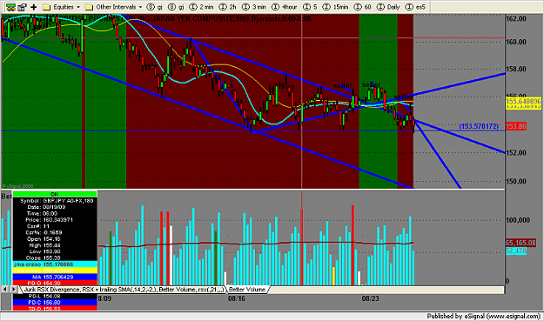
Task: Switch to the 2 min interval
Action: coord(202,7)
